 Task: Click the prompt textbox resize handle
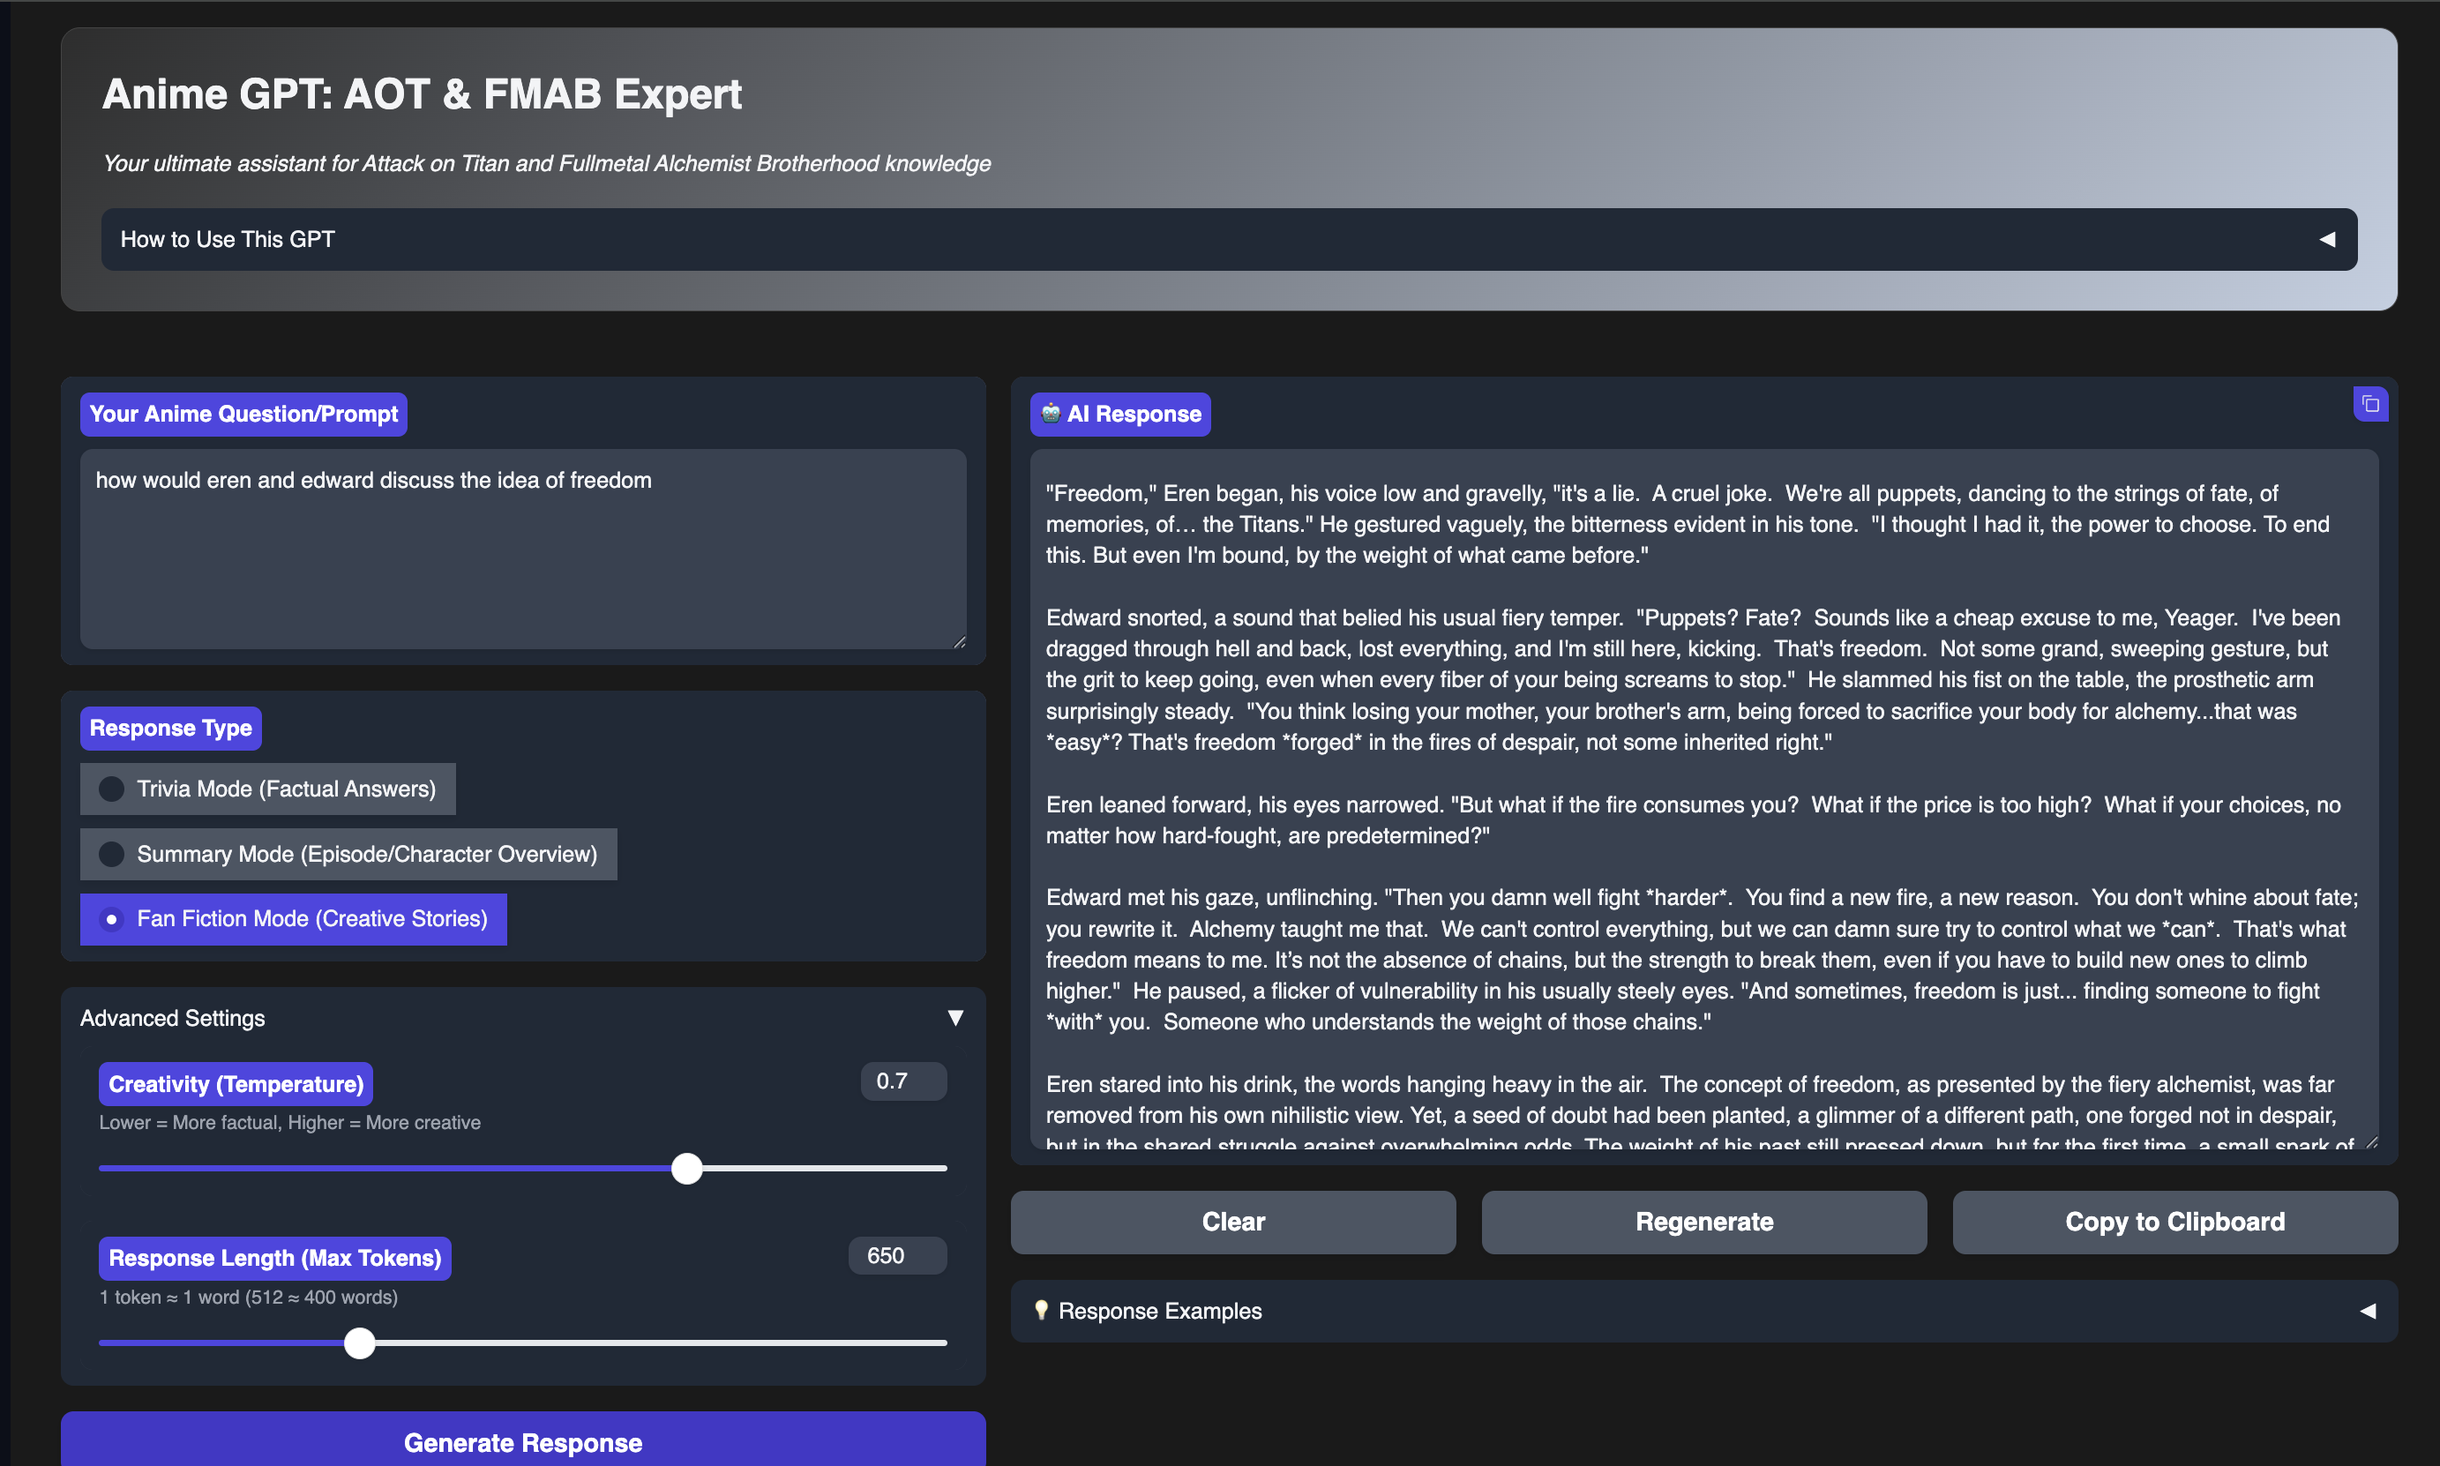[958, 641]
